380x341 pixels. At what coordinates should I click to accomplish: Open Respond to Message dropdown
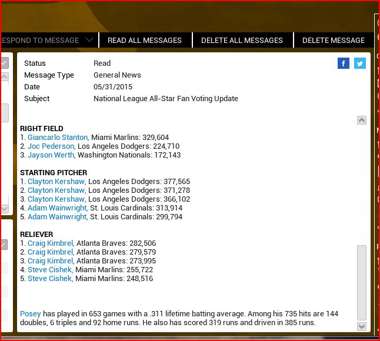tap(49, 40)
